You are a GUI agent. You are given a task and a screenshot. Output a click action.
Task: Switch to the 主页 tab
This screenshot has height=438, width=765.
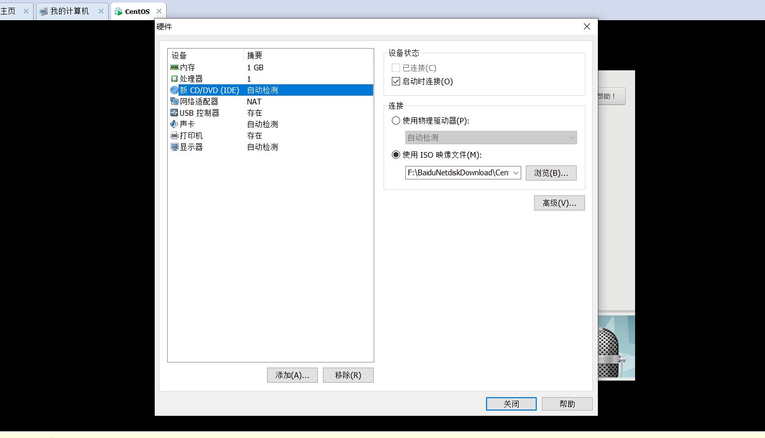pyautogui.click(x=10, y=9)
